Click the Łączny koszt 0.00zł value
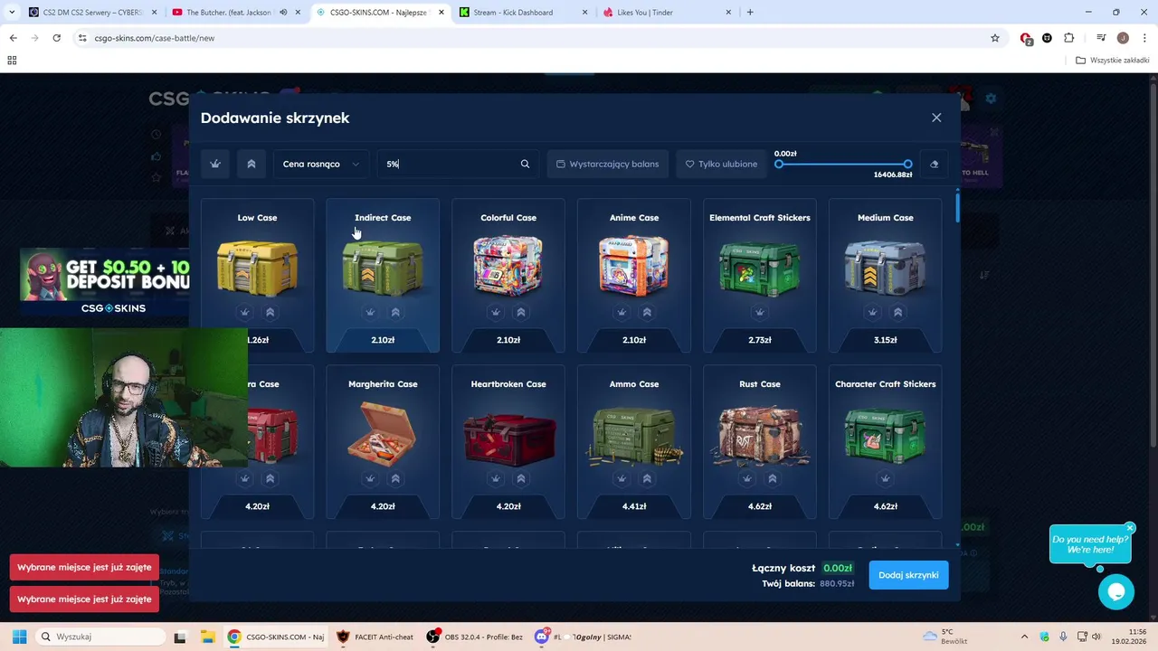 coord(838,568)
